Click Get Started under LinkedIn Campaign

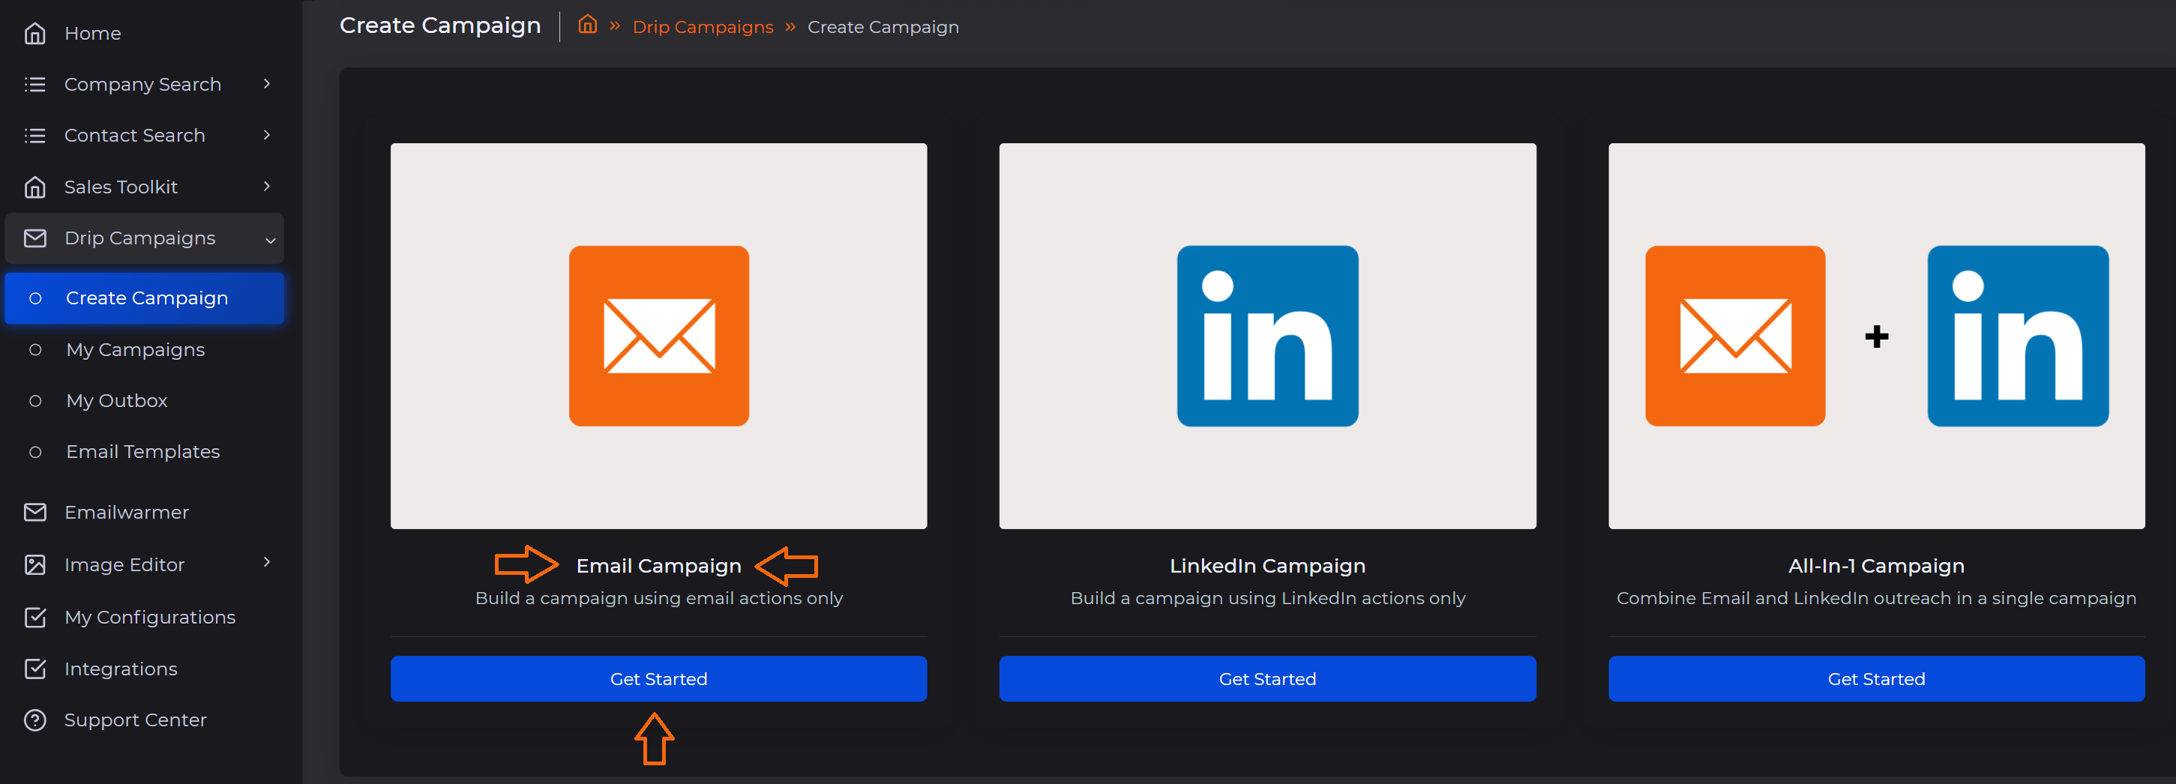point(1267,679)
